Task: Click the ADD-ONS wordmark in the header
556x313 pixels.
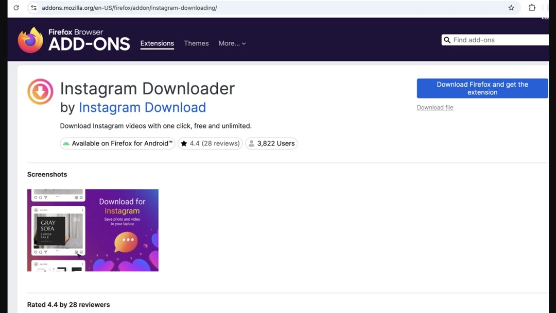Action: tap(89, 44)
